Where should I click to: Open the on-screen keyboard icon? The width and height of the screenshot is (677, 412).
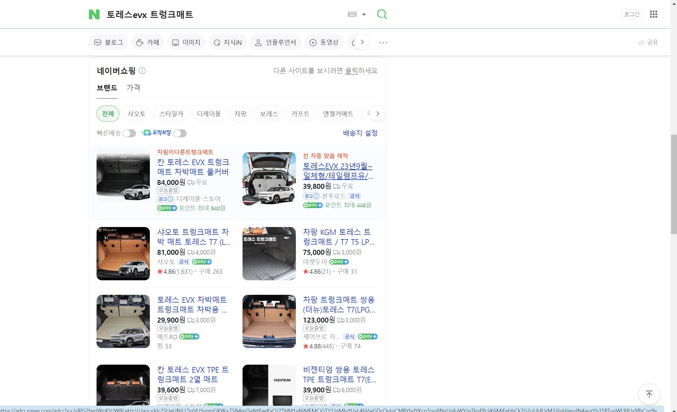tap(352, 14)
